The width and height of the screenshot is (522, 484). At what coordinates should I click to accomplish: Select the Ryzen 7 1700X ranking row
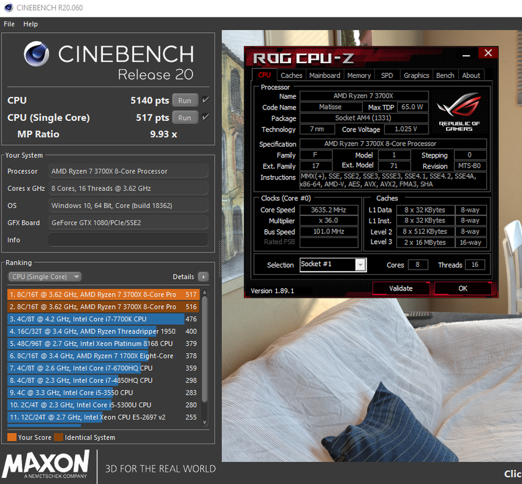pos(103,356)
